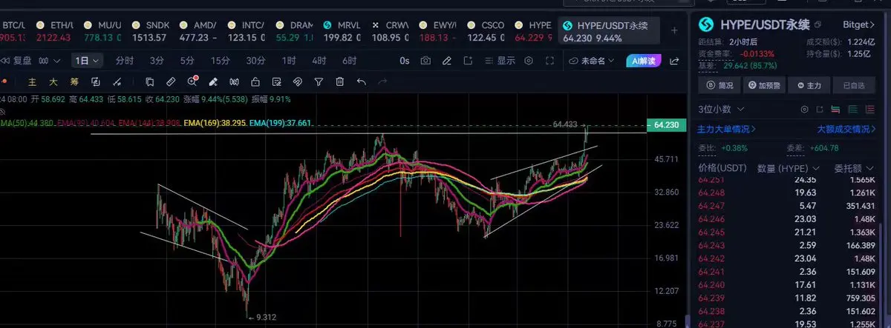Viewport: 891px width, 328px height.
Task: Delete drawings with trash icon
Action: 340,81
